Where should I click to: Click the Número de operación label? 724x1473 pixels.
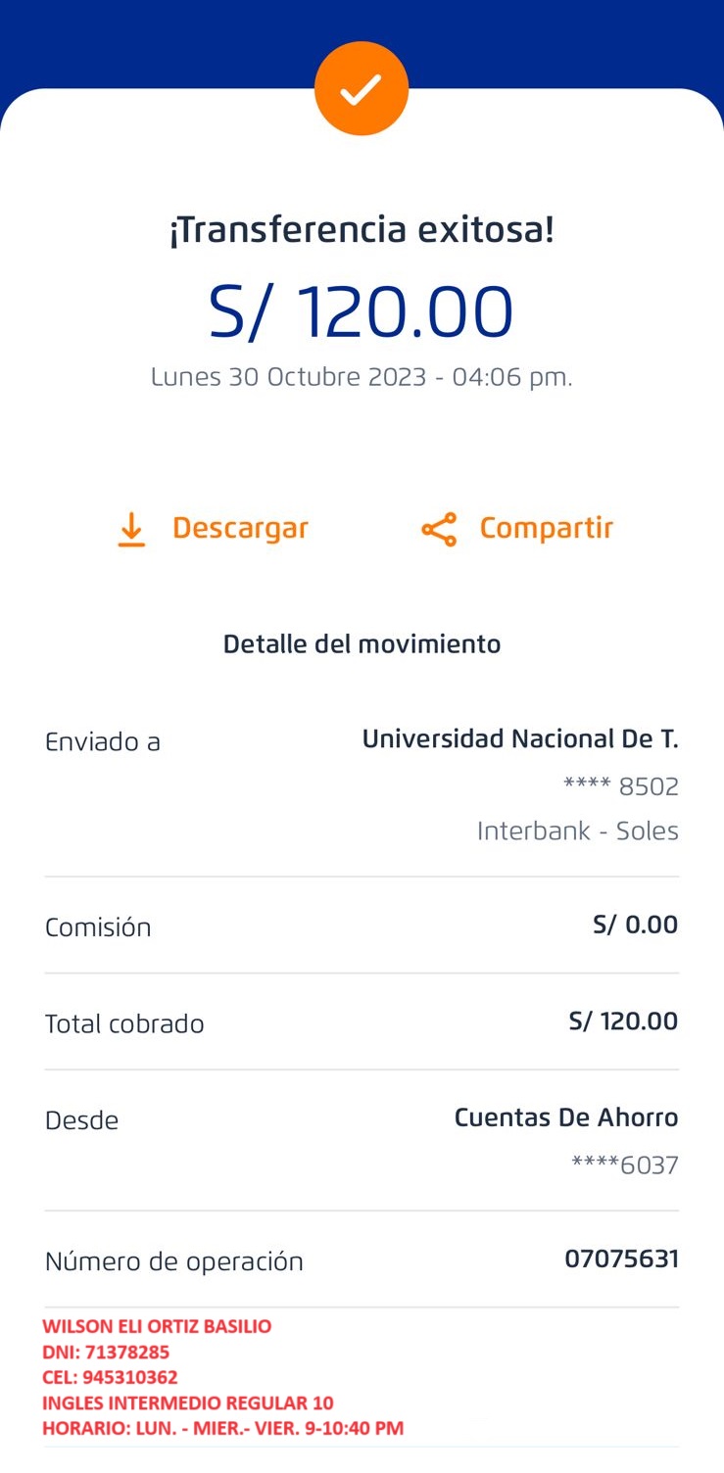click(174, 1262)
